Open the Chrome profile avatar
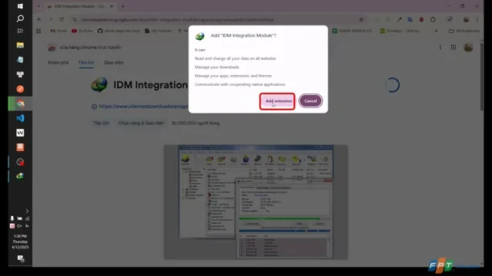The width and height of the screenshot is (492, 276). pyautogui.click(x=466, y=19)
